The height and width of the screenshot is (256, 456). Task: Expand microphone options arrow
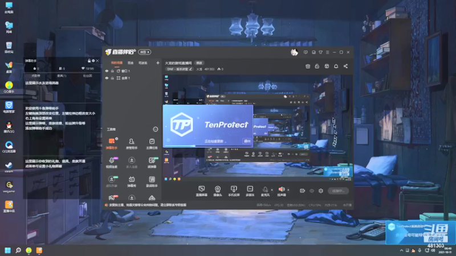(x=272, y=190)
